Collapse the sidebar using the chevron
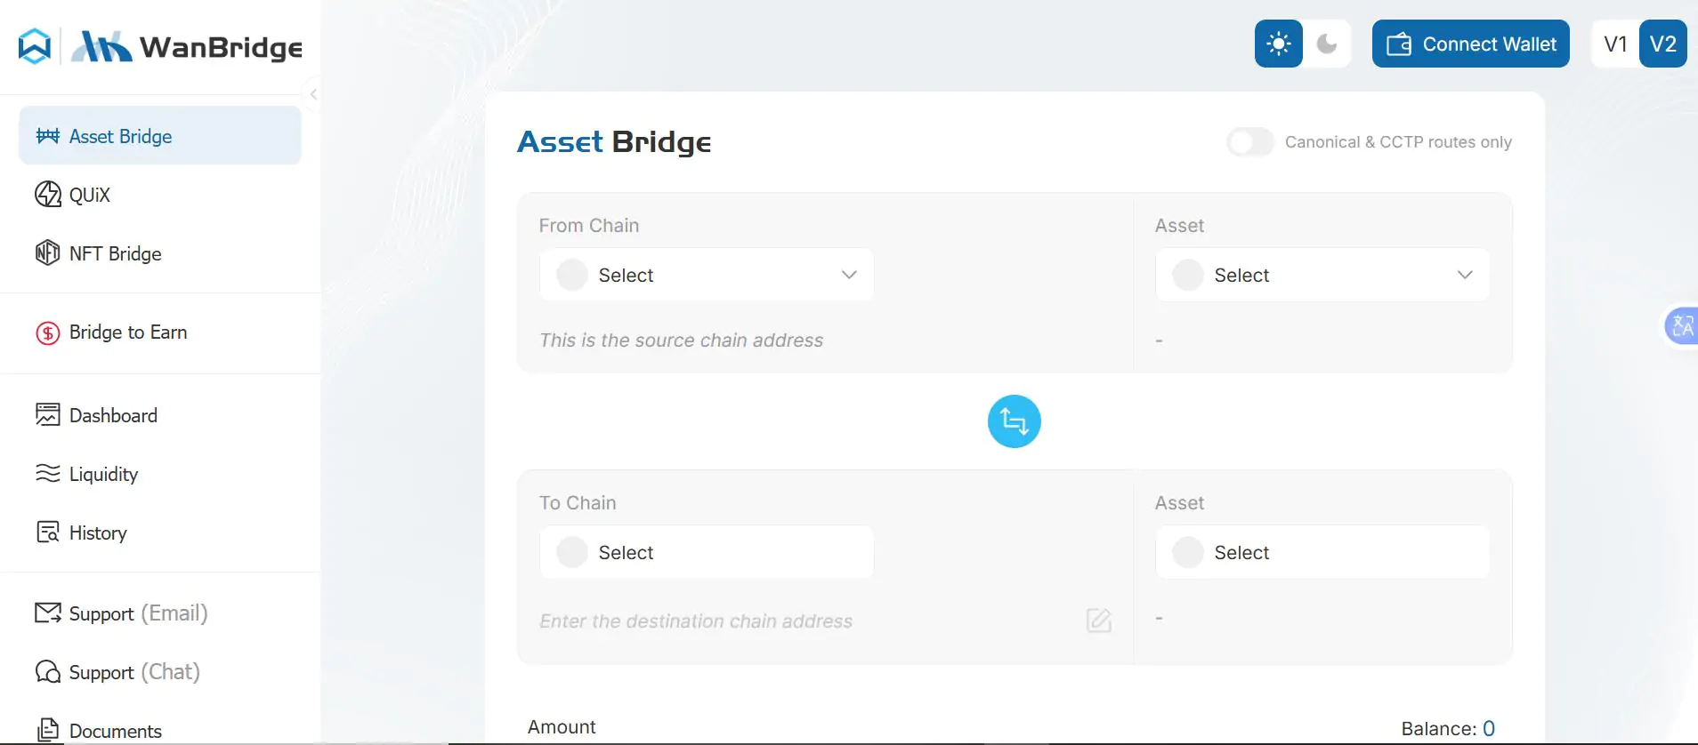 click(313, 94)
